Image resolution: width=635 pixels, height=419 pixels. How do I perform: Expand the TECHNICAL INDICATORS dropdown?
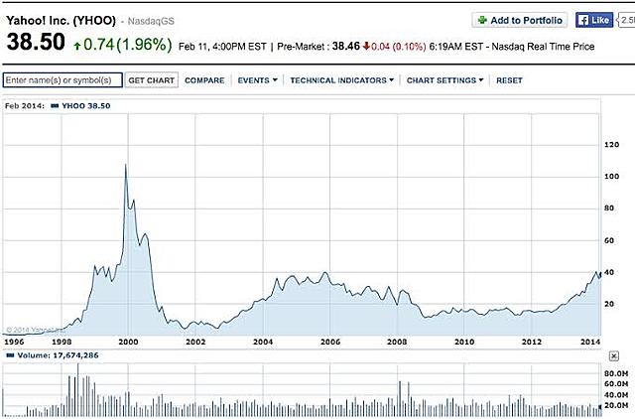click(x=341, y=80)
